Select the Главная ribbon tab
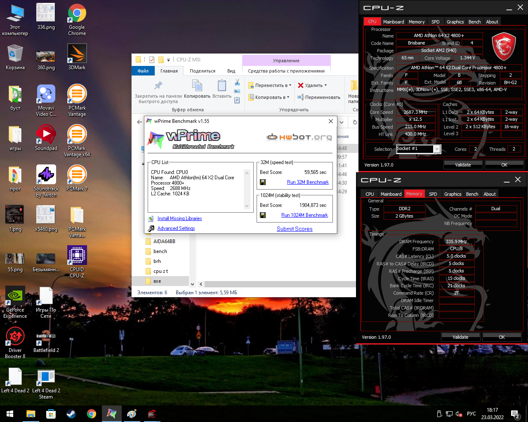The image size is (528, 422). 169,71
